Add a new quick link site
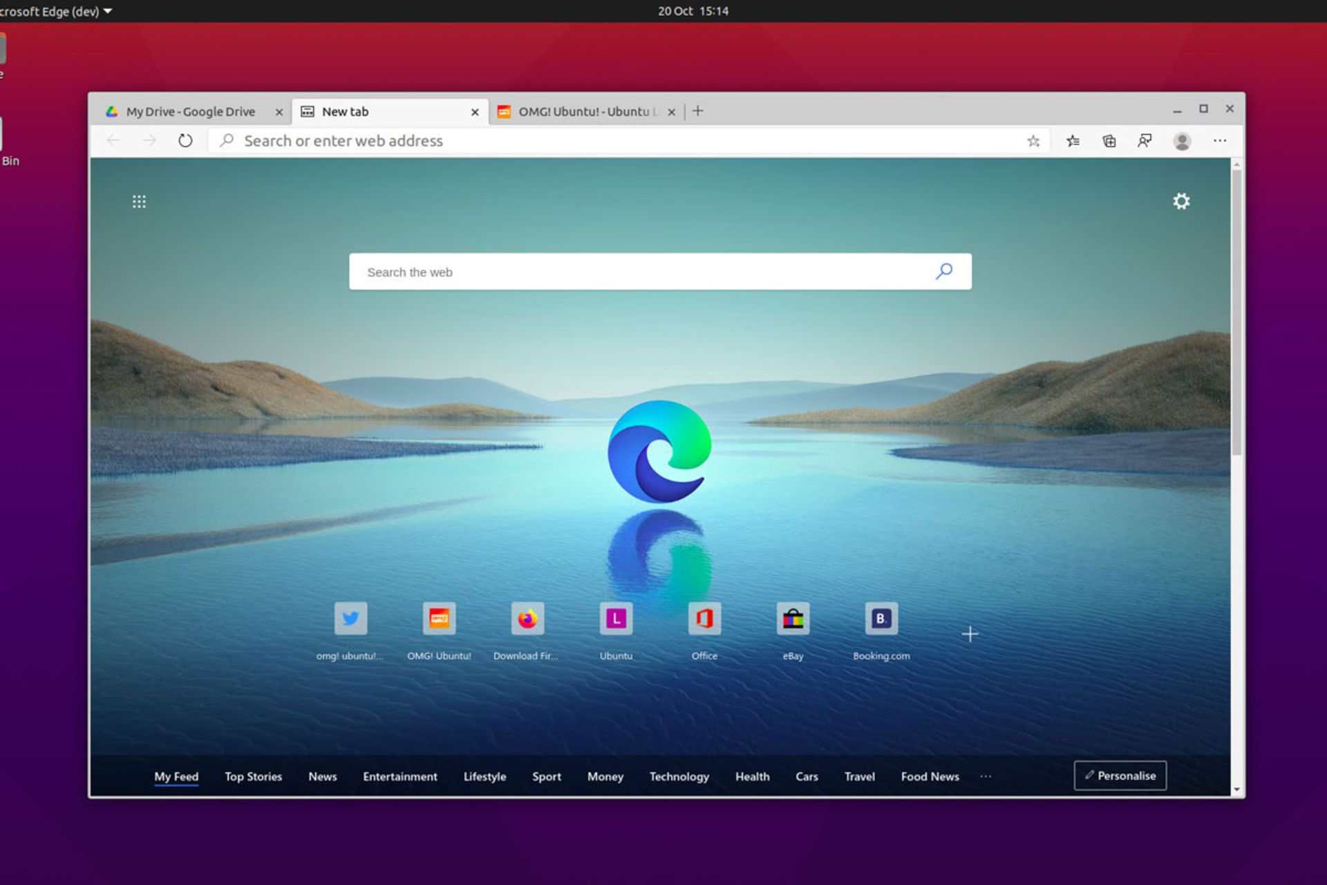 click(970, 634)
